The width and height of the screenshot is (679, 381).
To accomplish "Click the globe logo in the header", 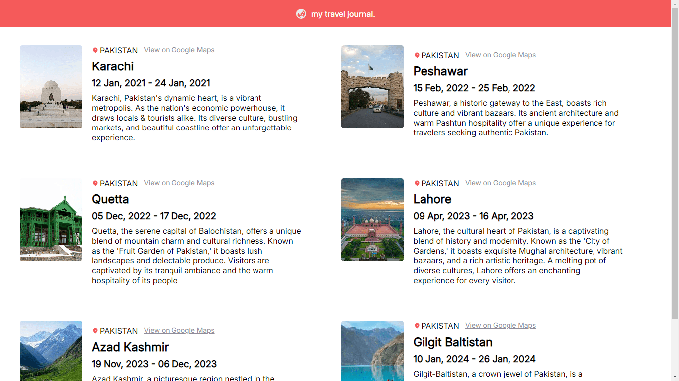I will click(x=302, y=14).
